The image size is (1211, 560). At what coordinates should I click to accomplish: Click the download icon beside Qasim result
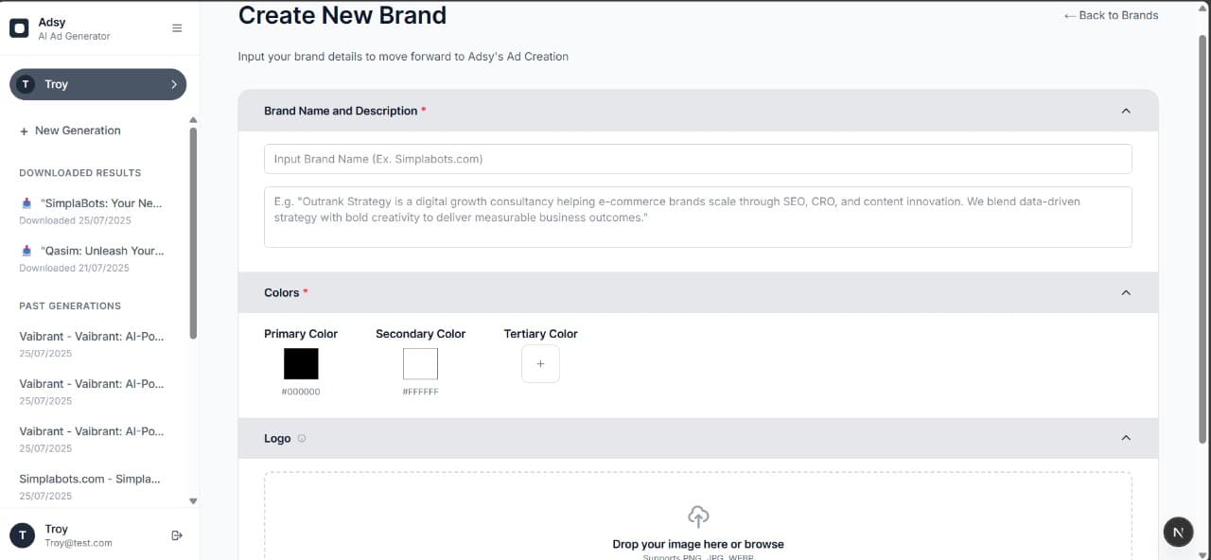pyautogui.click(x=26, y=251)
